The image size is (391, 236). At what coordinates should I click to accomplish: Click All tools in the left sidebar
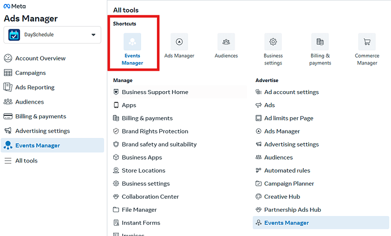[26, 161]
